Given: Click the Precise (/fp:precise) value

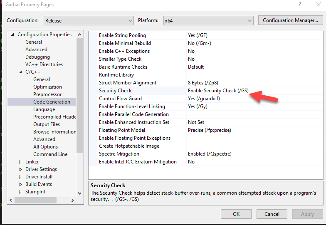Looking at the screenshot, I should (210, 130).
